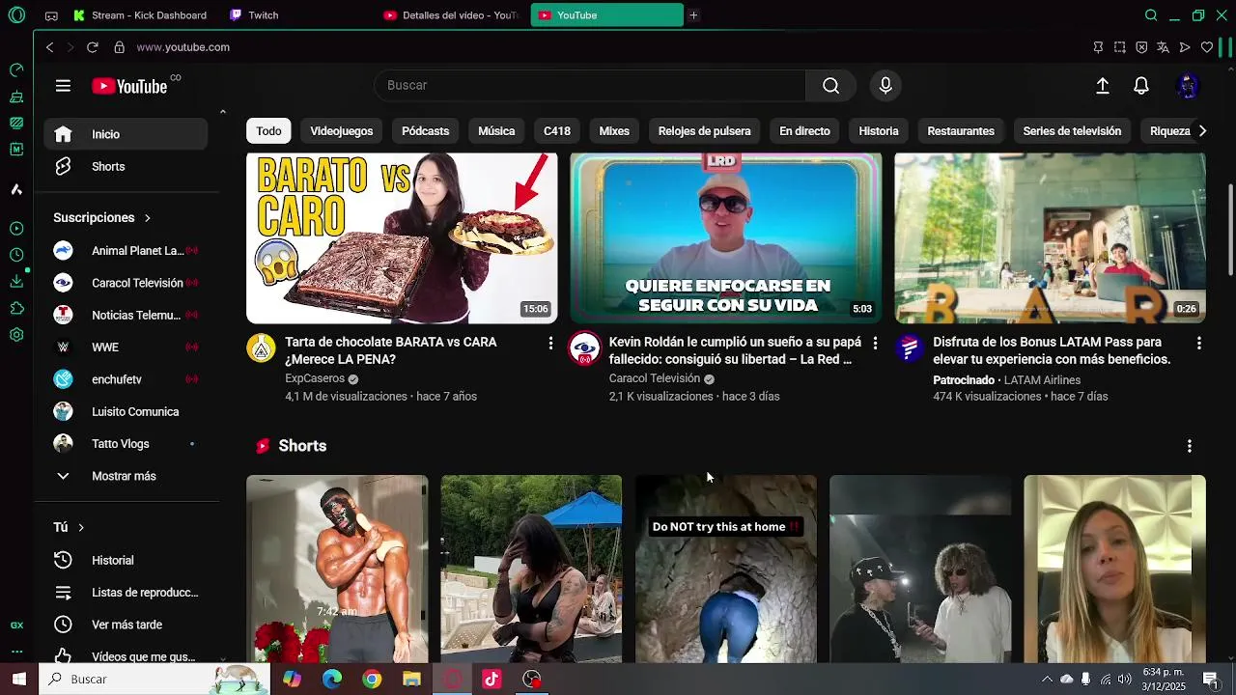
Task: Open Listas de reproducción in sidebar
Action: click(x=126, y=593)
